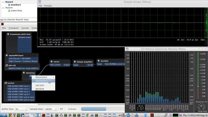Select the -15 db amplifier port
The image size is (208, 117).
tap(90, 65)
